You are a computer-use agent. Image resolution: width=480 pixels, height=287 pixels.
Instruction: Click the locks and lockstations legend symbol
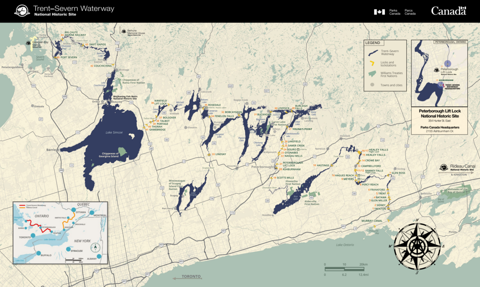pos(372,63)
